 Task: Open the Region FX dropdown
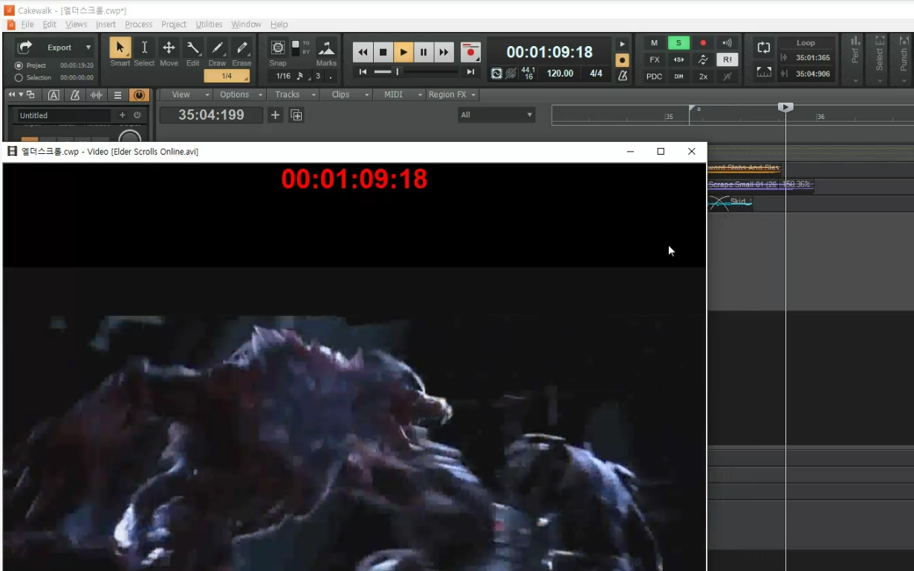453,94
